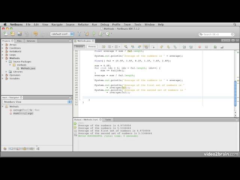Click the New Project toolbar icon
This screenshot has height=180, width=240.
click(x=12, y=33)
